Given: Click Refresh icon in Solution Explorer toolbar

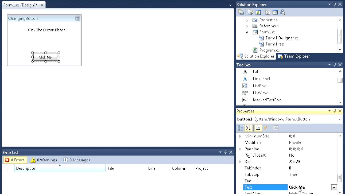Looking at the screenshot, I should [258, 12].
